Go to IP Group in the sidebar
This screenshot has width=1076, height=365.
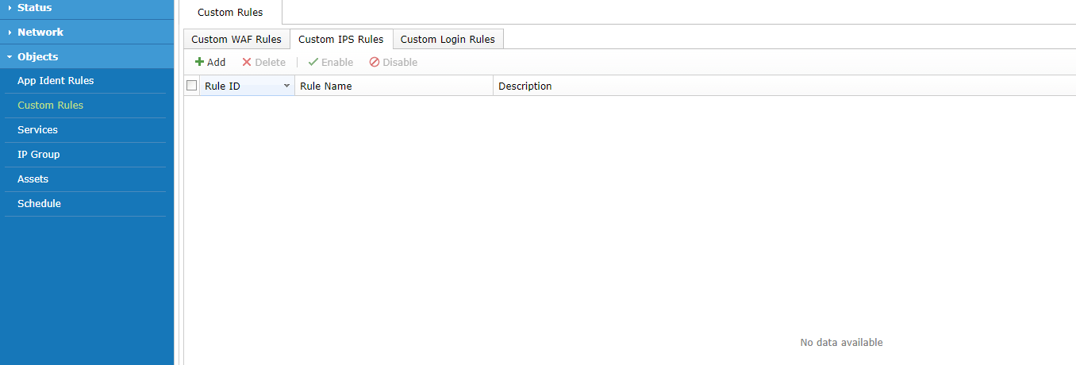pos(38,155)
